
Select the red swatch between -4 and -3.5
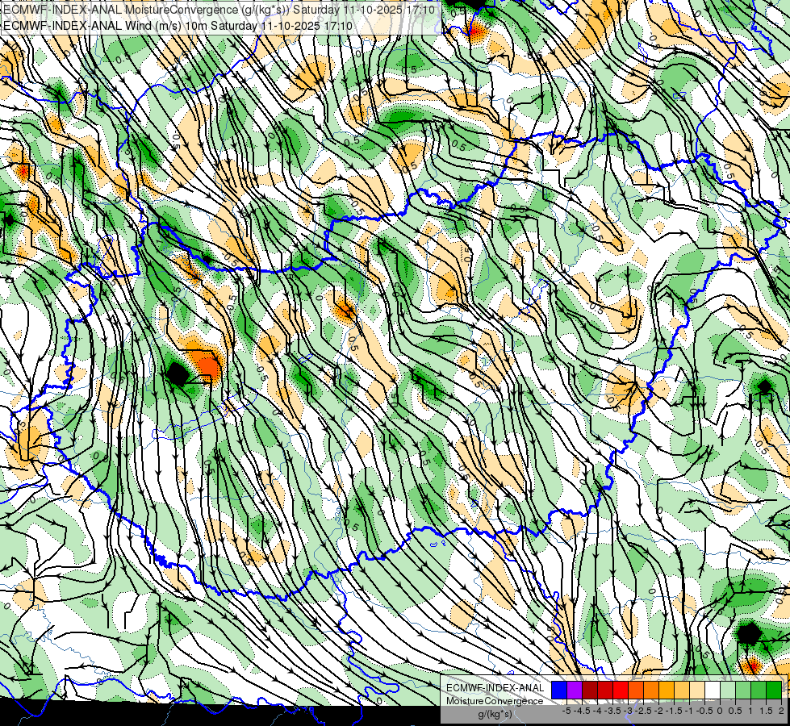605,690
